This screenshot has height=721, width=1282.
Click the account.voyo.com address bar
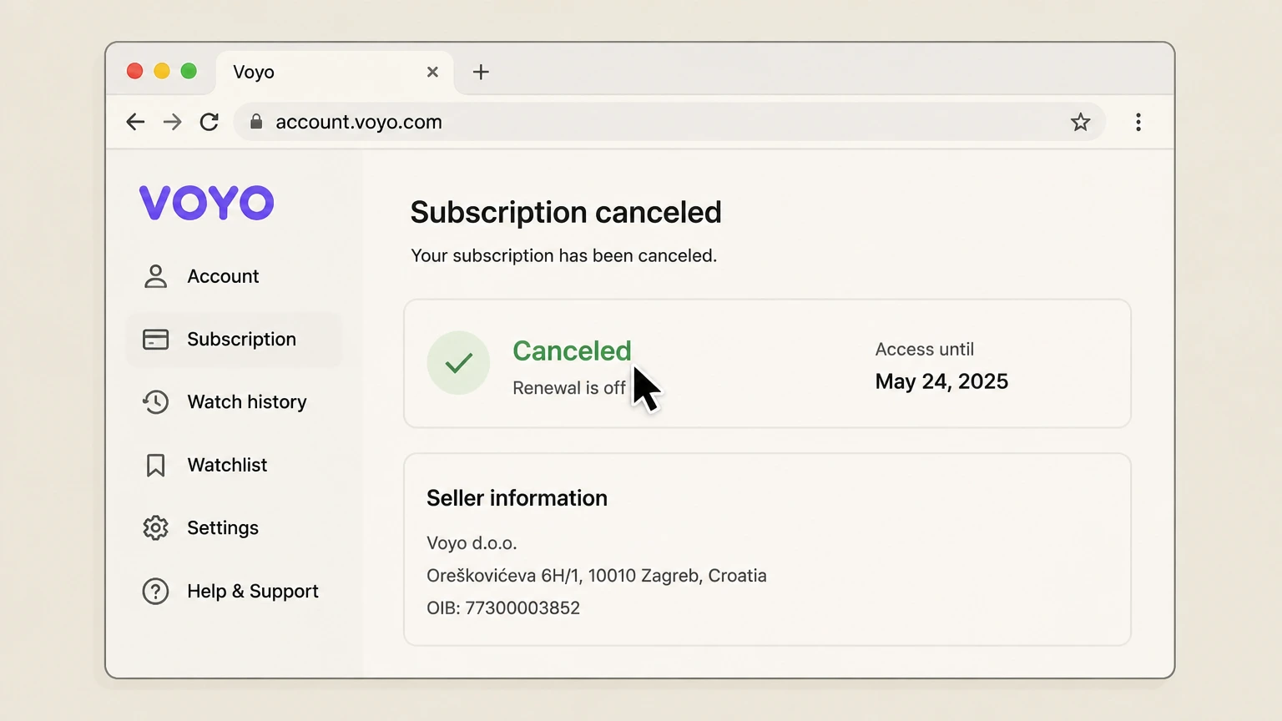669,122
